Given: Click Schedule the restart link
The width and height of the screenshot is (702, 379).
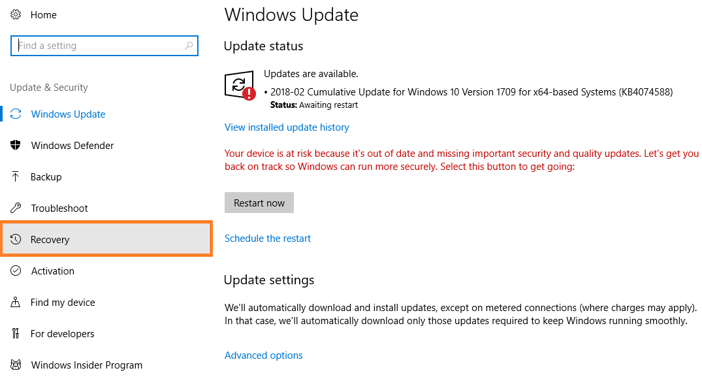Looking at the screenshot, I should (x=268, y=239).
